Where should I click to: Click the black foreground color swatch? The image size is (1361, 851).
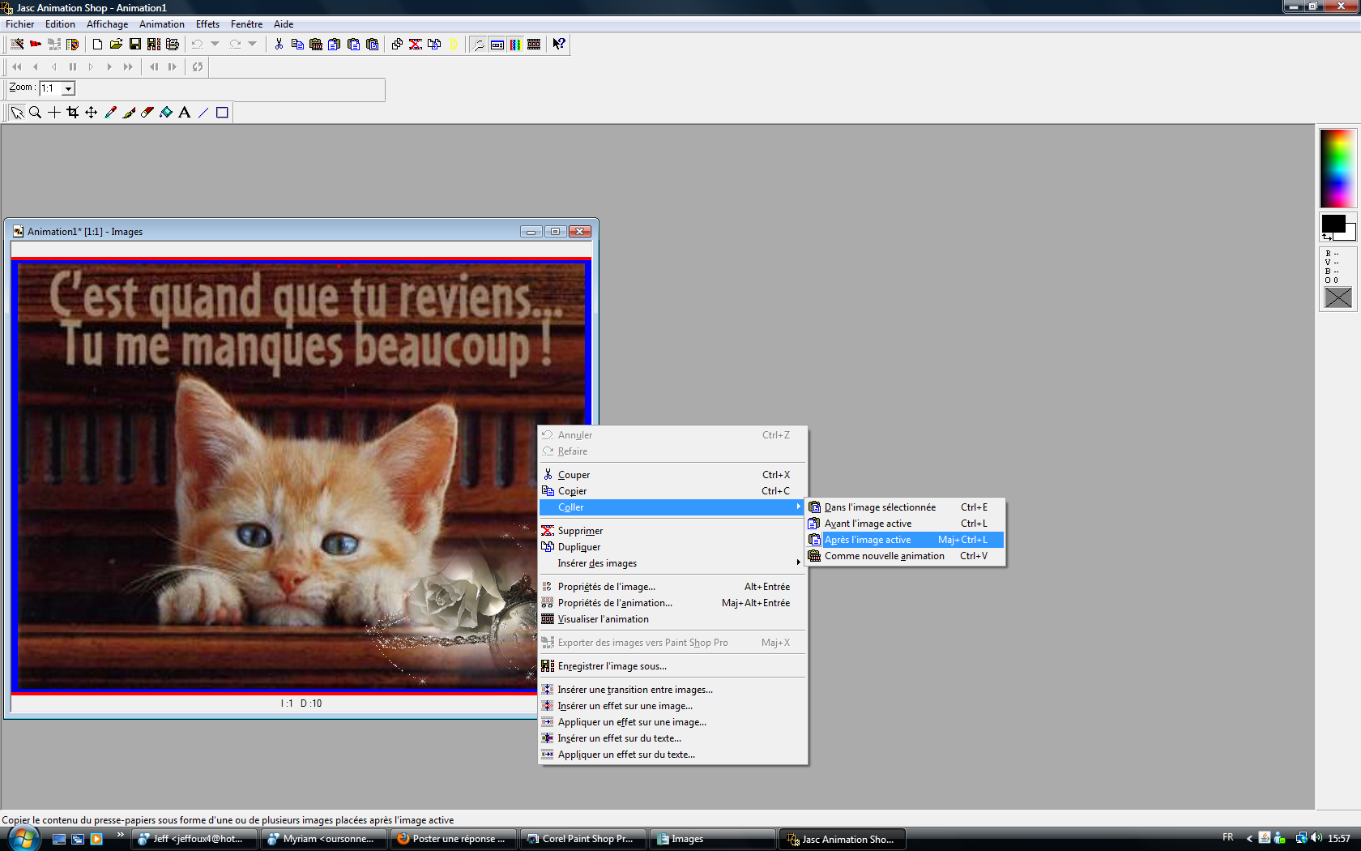[x=1333, y=223]
